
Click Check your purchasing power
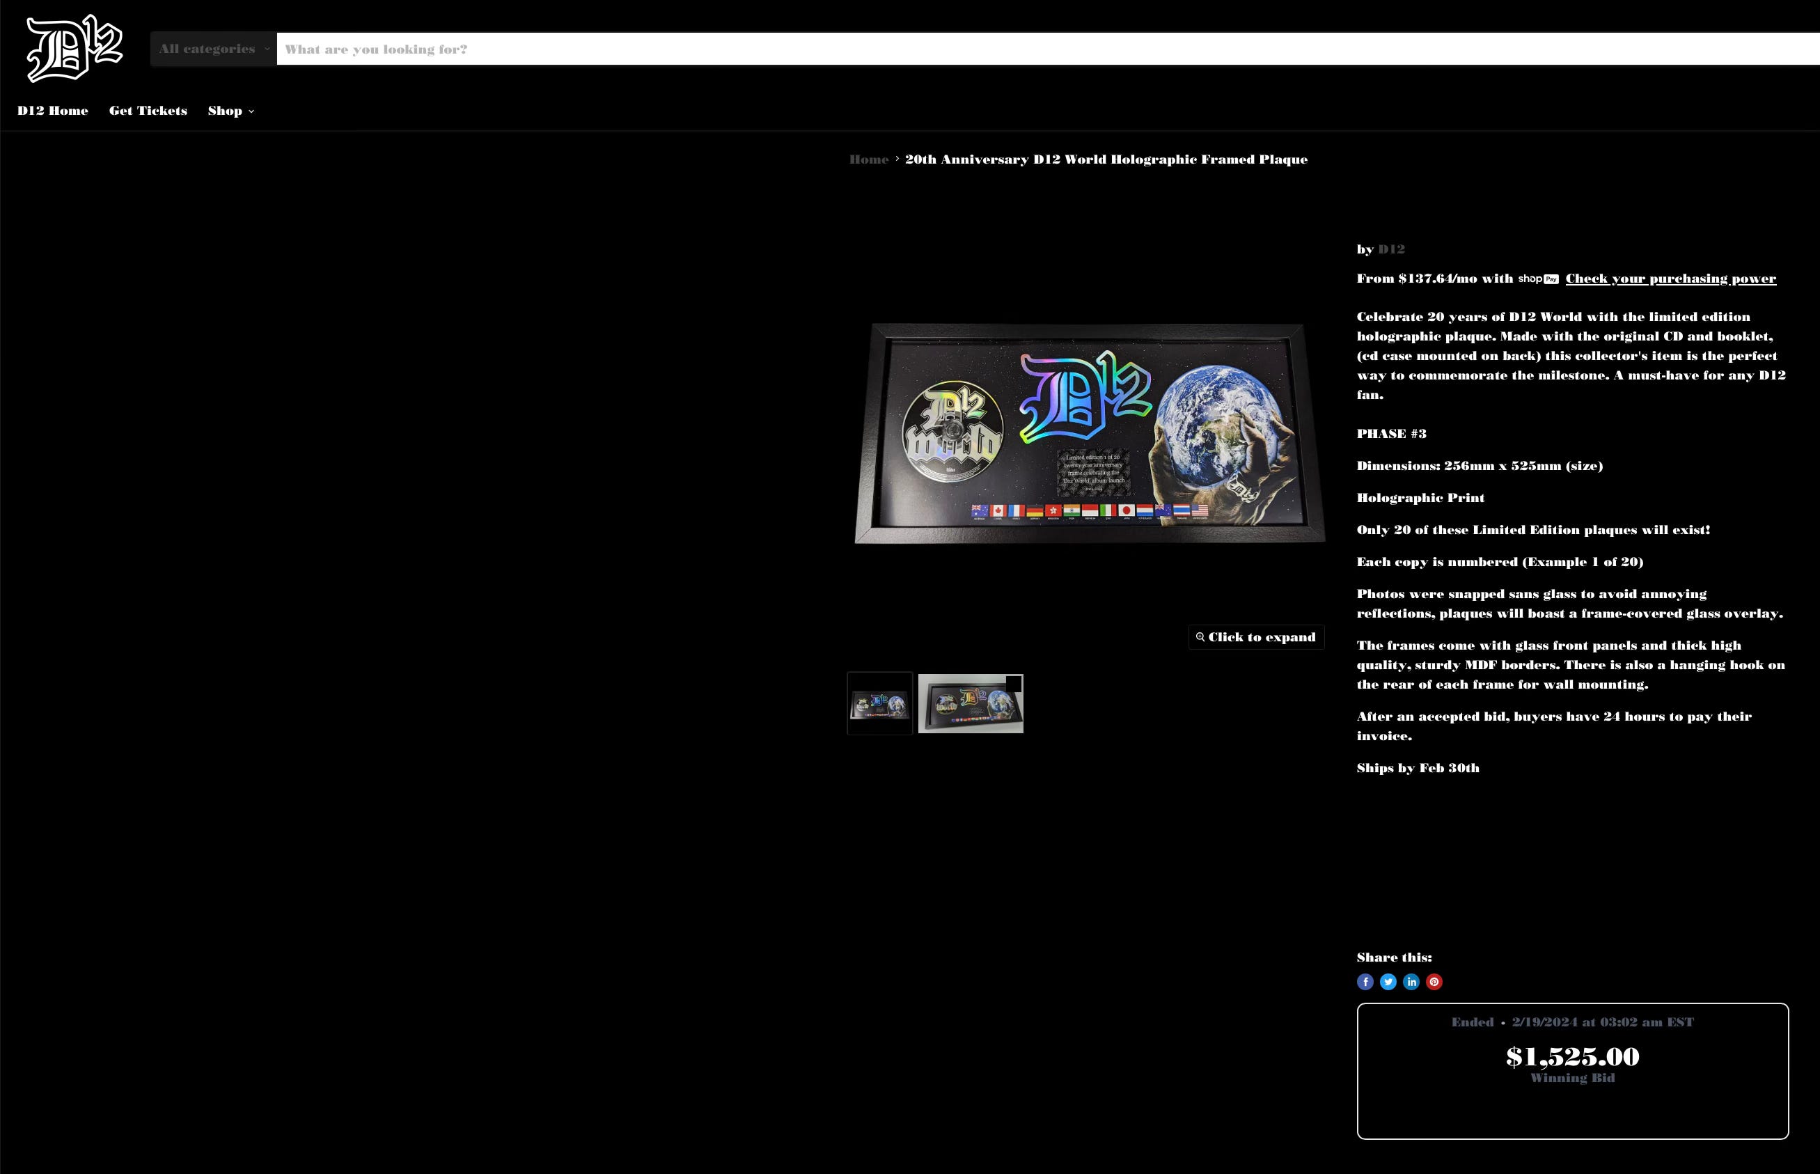click(1670, 279)
